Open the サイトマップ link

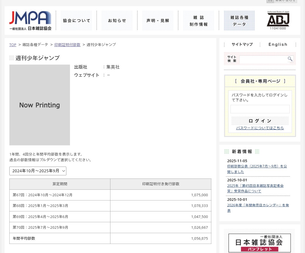tap(242, 44)
